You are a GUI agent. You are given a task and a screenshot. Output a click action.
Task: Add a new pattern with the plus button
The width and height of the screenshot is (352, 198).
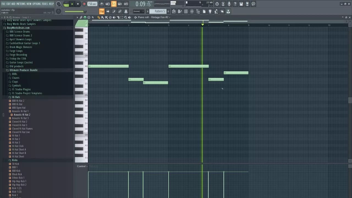[168, 11]
